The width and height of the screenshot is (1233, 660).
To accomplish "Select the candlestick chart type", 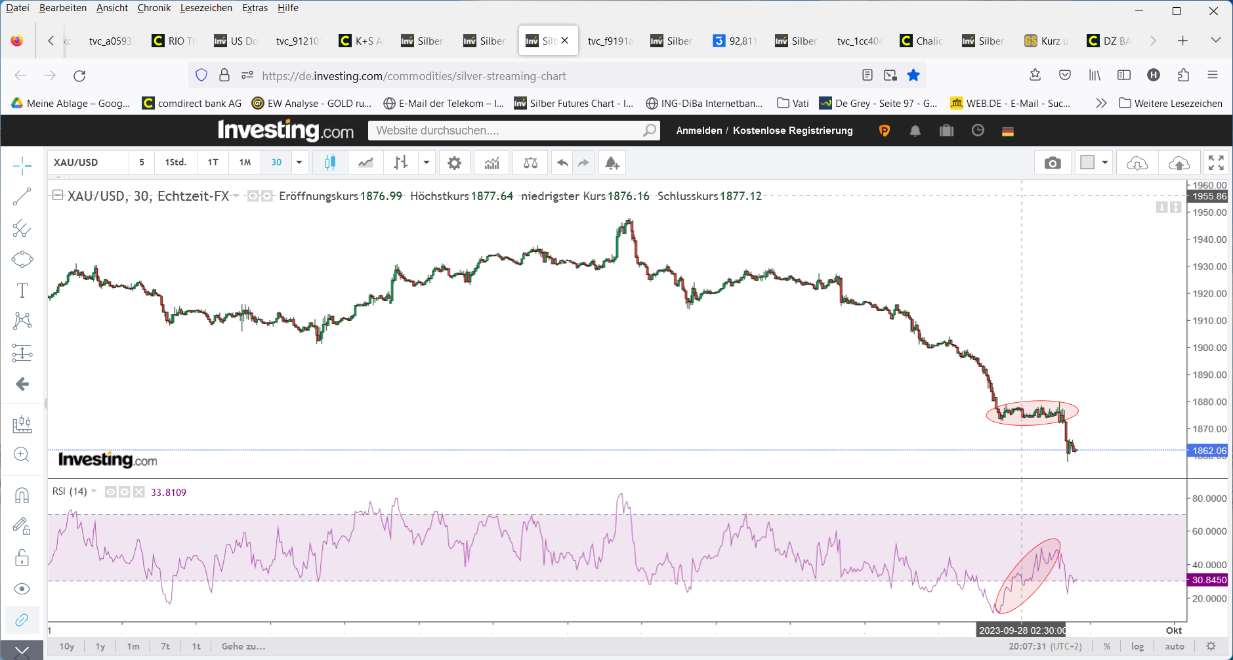I will click(x=330, y=163).
